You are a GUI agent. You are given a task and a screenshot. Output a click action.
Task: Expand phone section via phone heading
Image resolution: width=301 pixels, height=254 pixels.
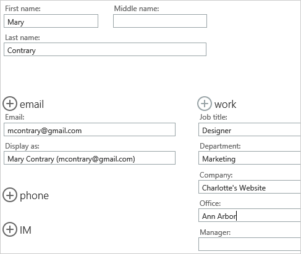point(34,196)
